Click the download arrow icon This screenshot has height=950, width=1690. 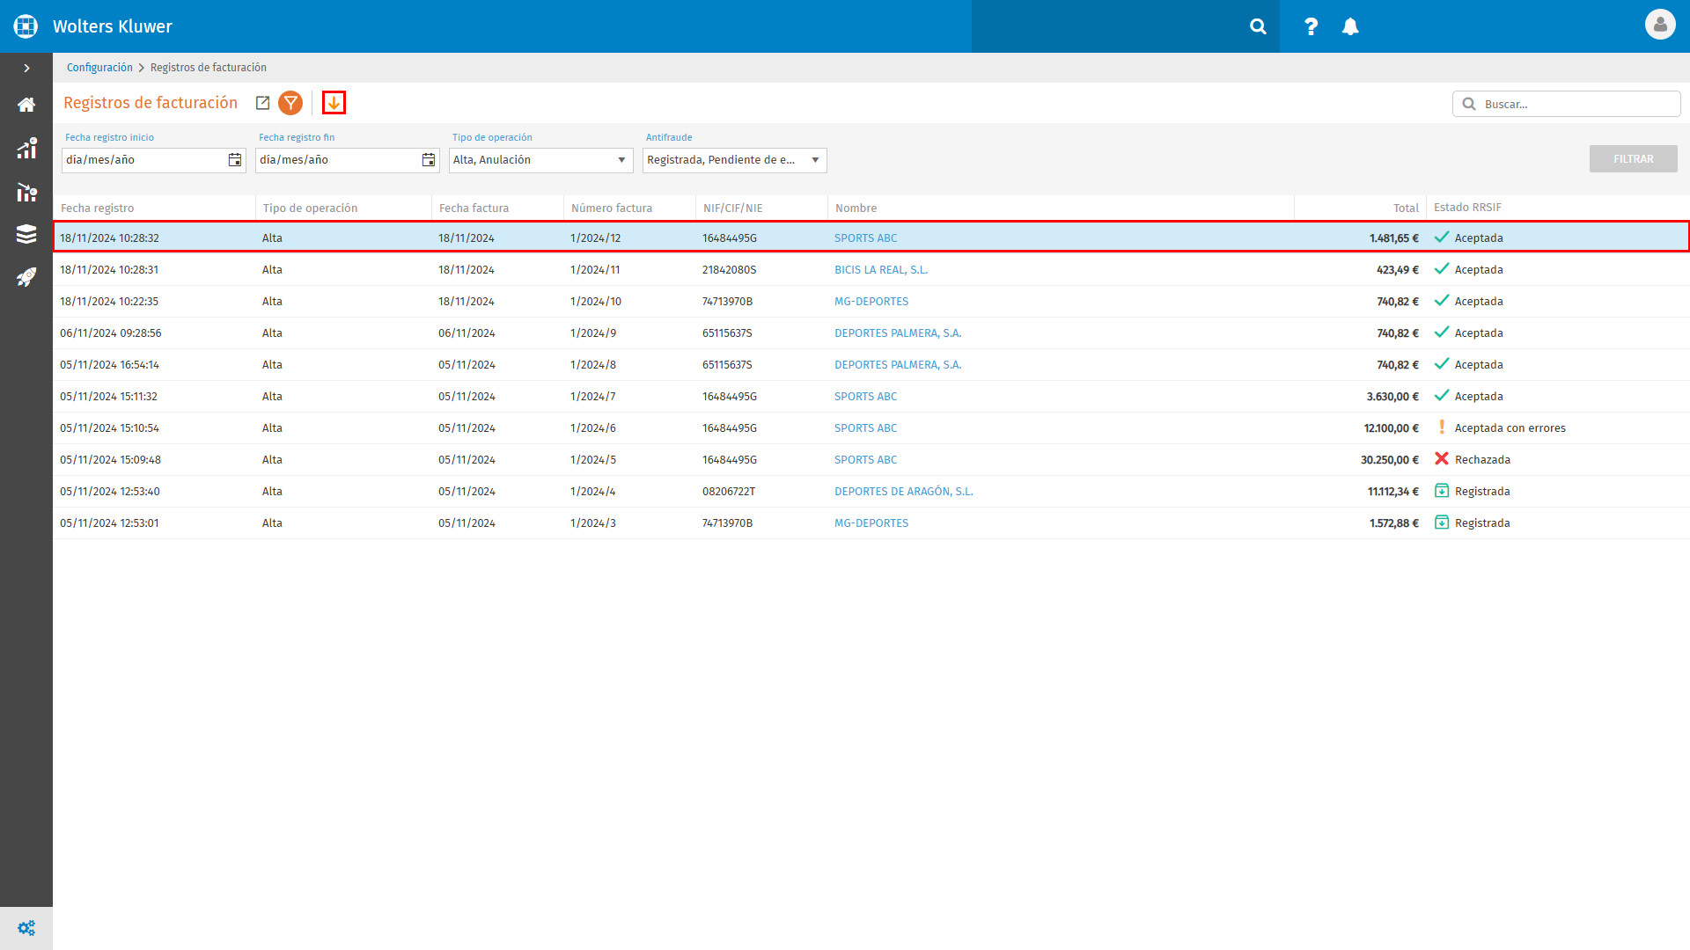point(334,103)
